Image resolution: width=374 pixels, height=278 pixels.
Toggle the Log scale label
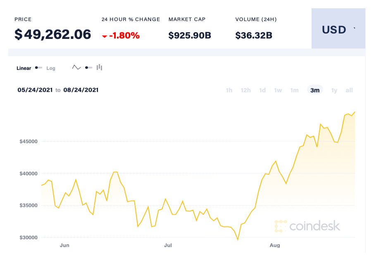click(50, 68)
